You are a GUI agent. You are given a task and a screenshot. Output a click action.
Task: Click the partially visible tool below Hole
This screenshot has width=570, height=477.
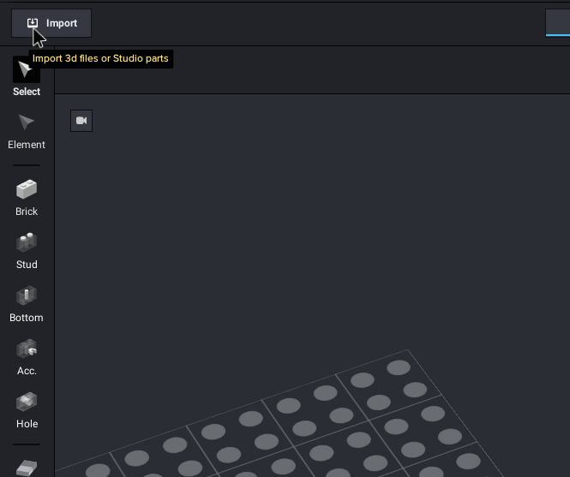(27, 468)
